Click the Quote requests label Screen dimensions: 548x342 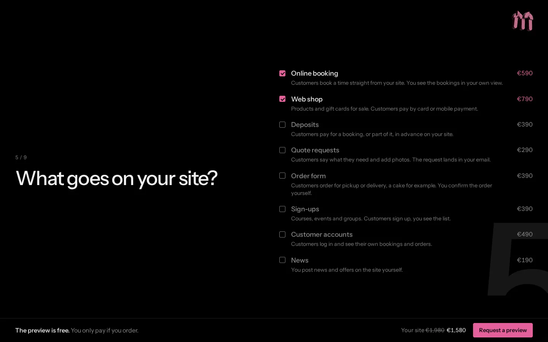pyautogui.click(x=315, y=150)
